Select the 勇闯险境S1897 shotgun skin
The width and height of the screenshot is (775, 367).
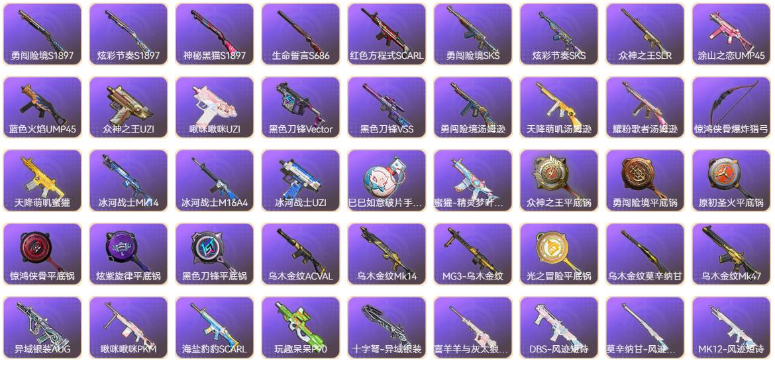point(42,34)
